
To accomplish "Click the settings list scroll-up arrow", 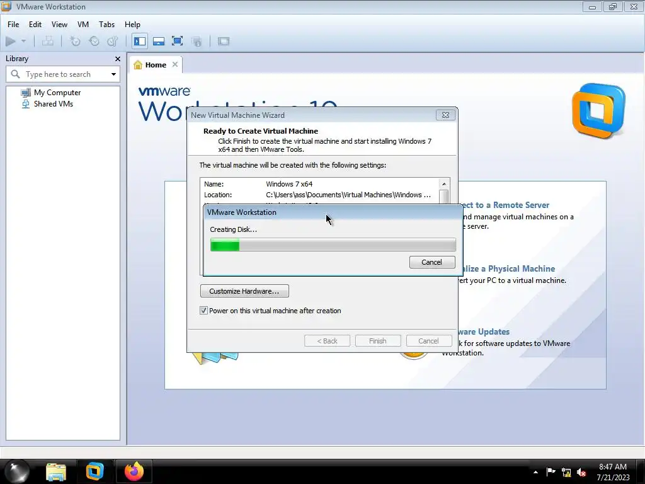I will pyautogui.click(x=444, y=184).
